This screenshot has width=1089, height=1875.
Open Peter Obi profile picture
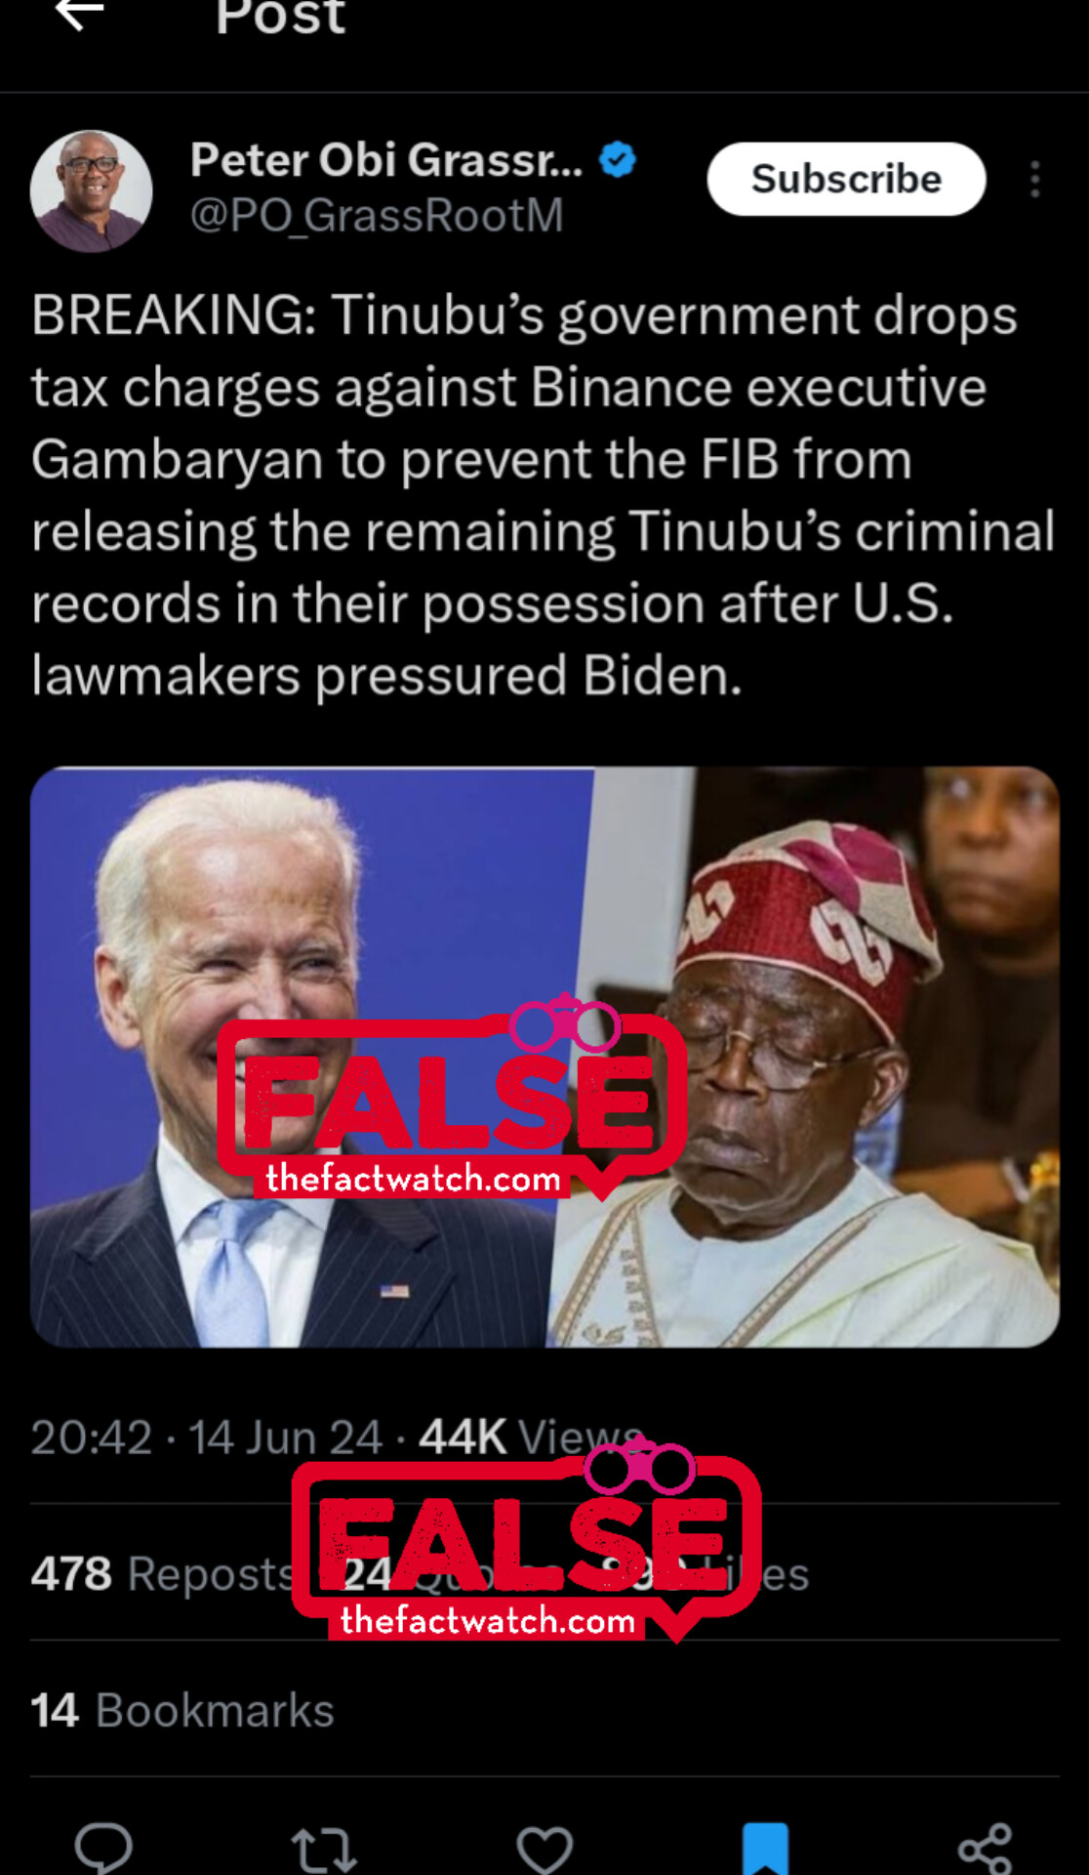(91, 191)
